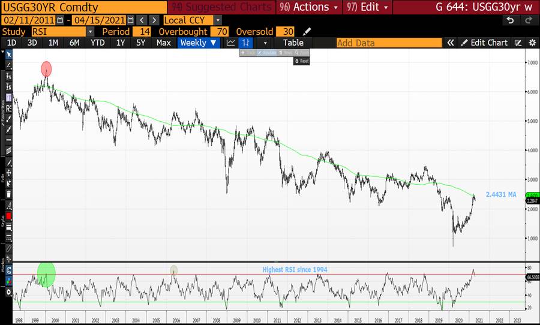540x325 pixels.
Task: Select the arrow pointer tool in sidebar
Action: click(8, 55)
